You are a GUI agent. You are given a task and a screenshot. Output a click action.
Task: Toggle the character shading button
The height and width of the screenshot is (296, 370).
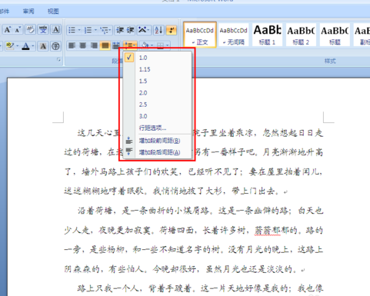[43, 46]
